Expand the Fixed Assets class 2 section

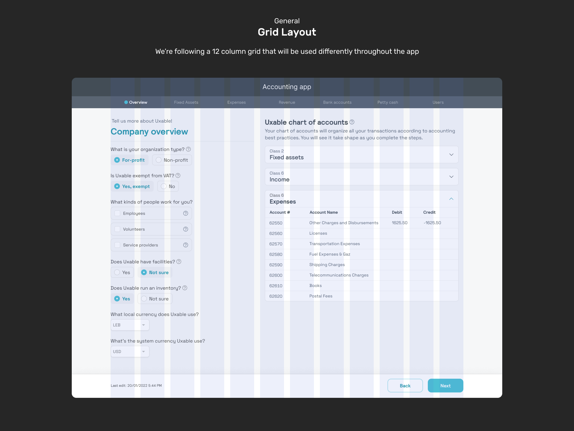point(451,155)
